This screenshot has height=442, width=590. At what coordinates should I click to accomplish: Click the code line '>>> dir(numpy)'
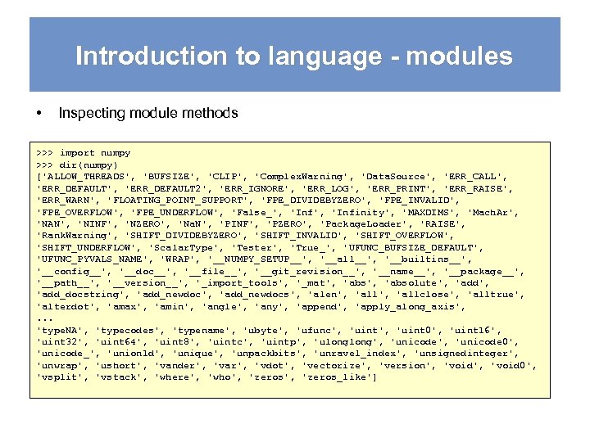pyautogui.click(x=77, y=165)
